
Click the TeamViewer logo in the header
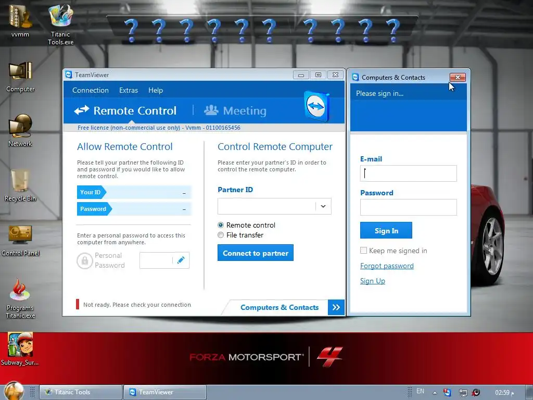coord(316,106)
